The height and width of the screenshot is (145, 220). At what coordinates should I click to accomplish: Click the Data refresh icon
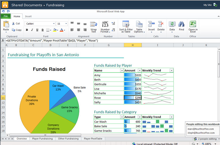point(172,24)
